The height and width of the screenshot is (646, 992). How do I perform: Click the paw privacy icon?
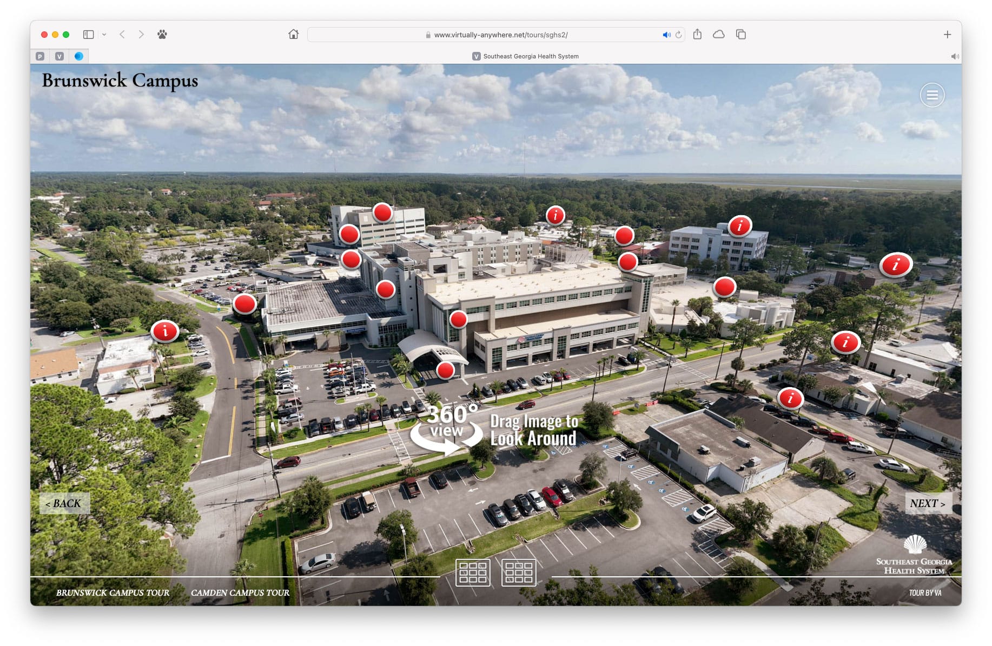pos(162,35)
